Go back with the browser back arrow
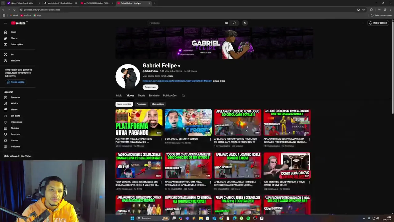This screenshot has width=394, height=222. 3,10
